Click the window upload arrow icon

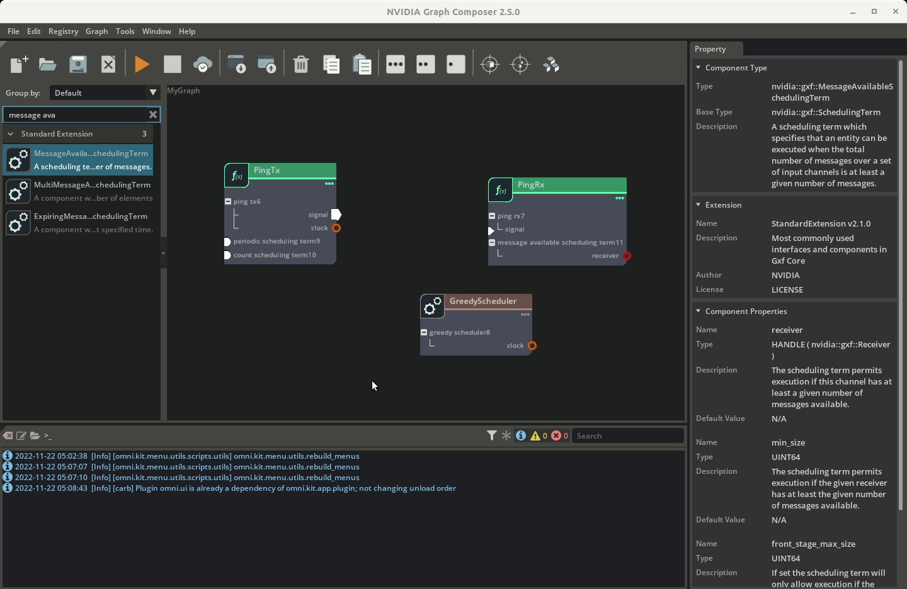267,64
